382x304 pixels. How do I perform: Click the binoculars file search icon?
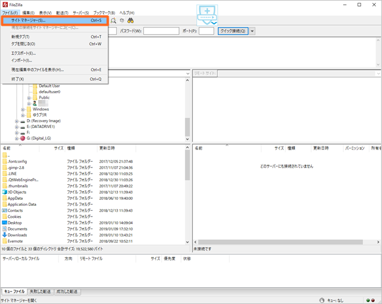pos(130,20)
